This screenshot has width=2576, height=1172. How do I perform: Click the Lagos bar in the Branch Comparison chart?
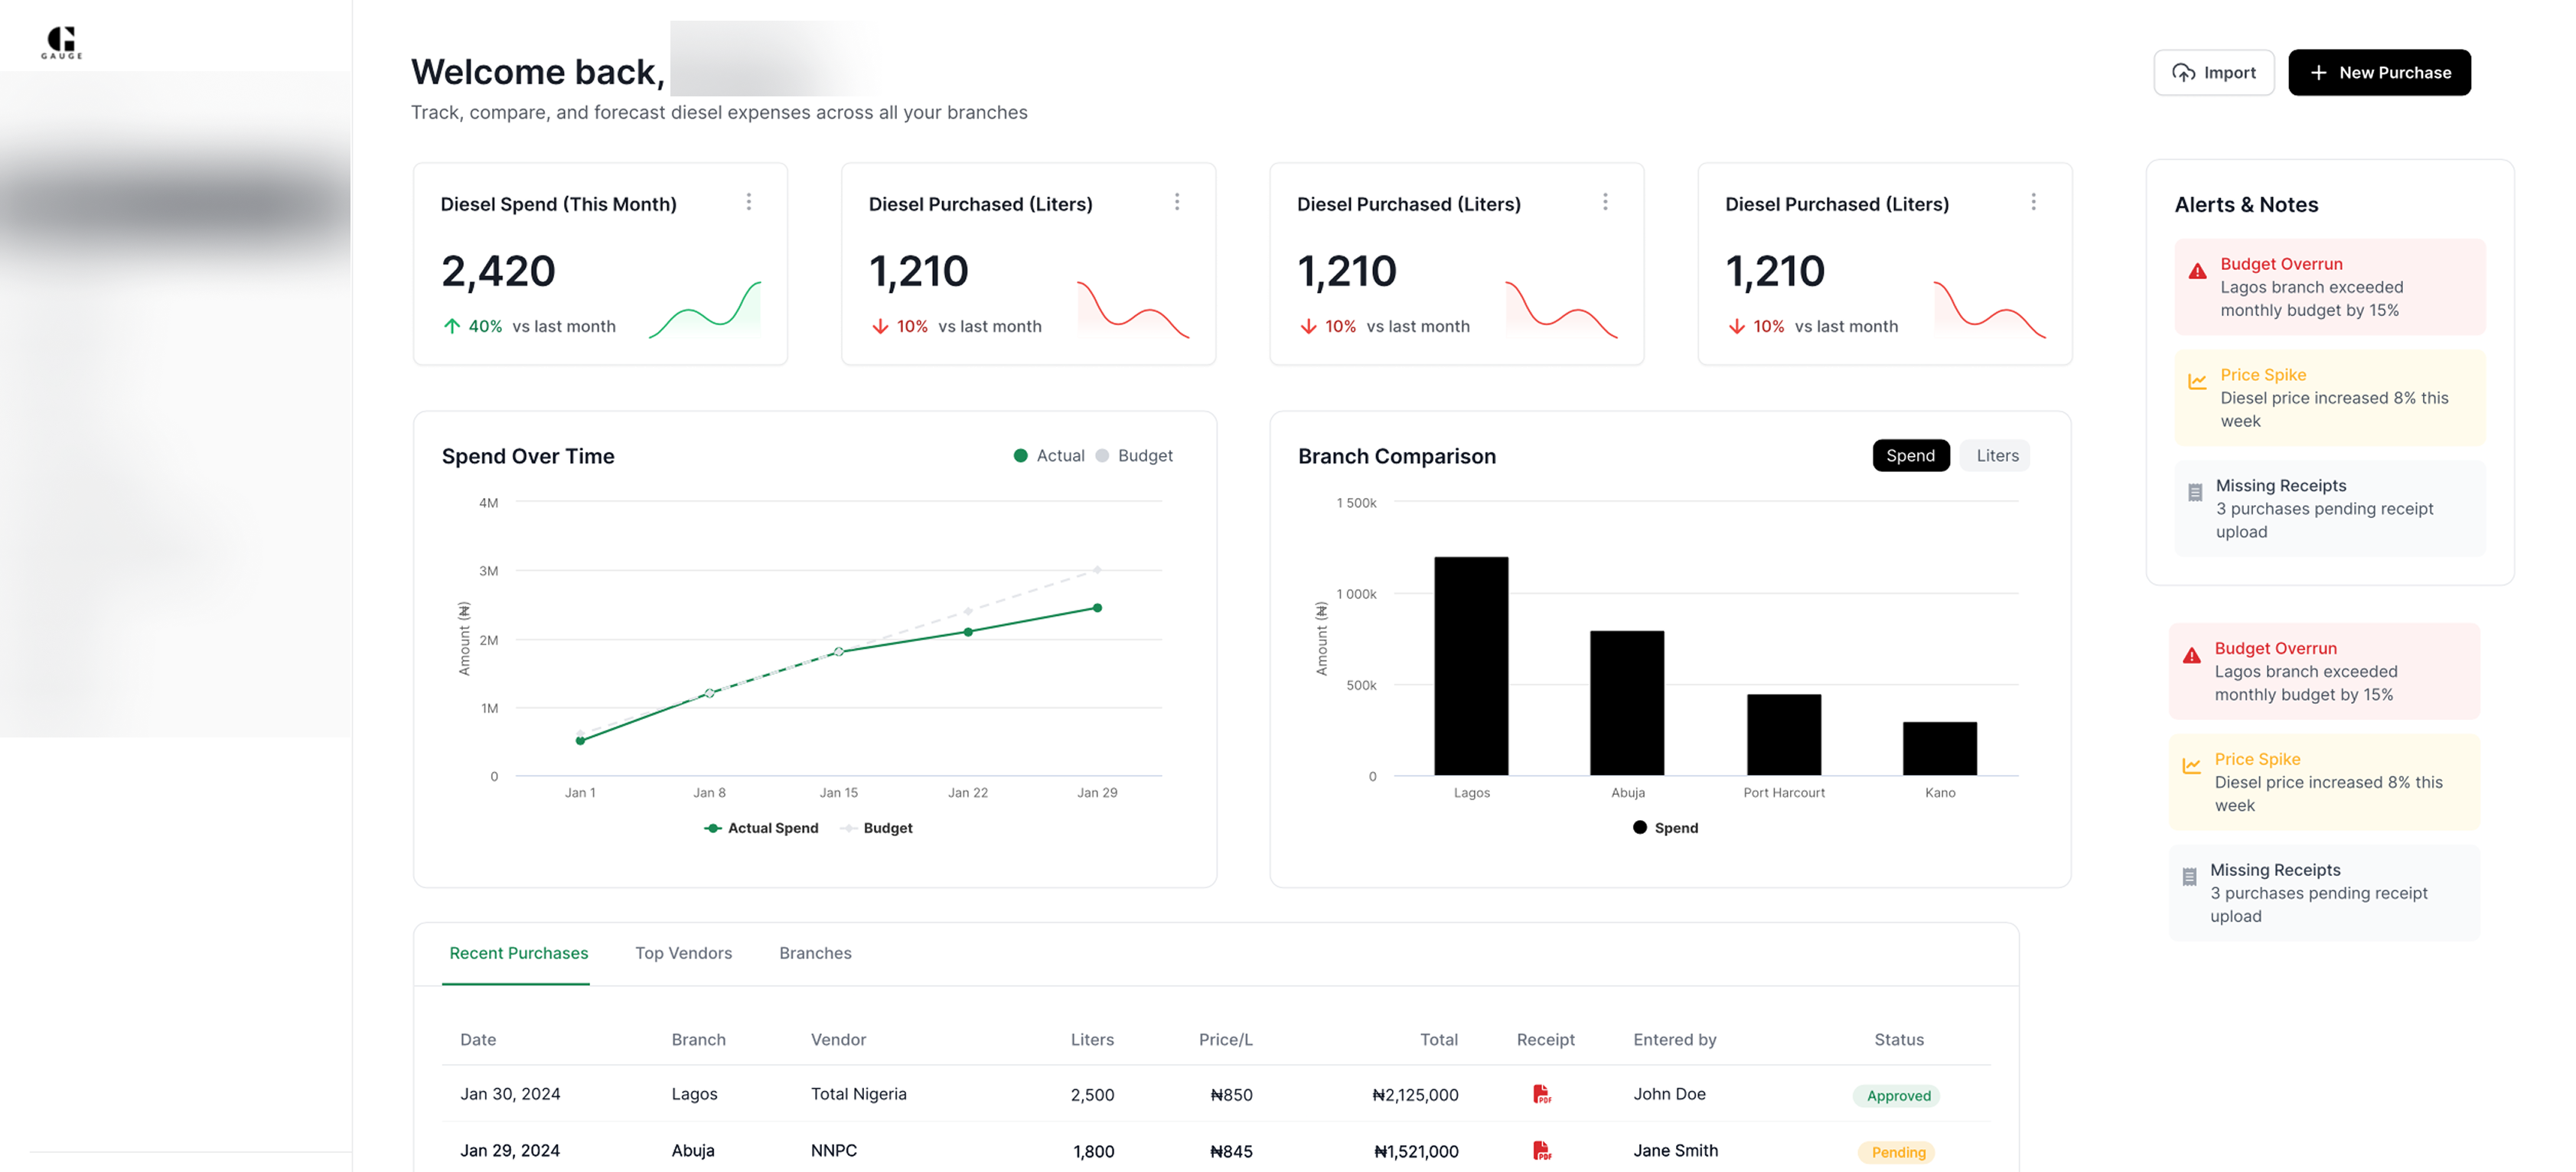1470,665
